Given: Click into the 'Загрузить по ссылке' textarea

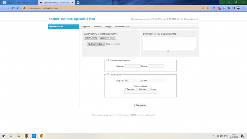Looking at the screenshot, I should 169,43.
